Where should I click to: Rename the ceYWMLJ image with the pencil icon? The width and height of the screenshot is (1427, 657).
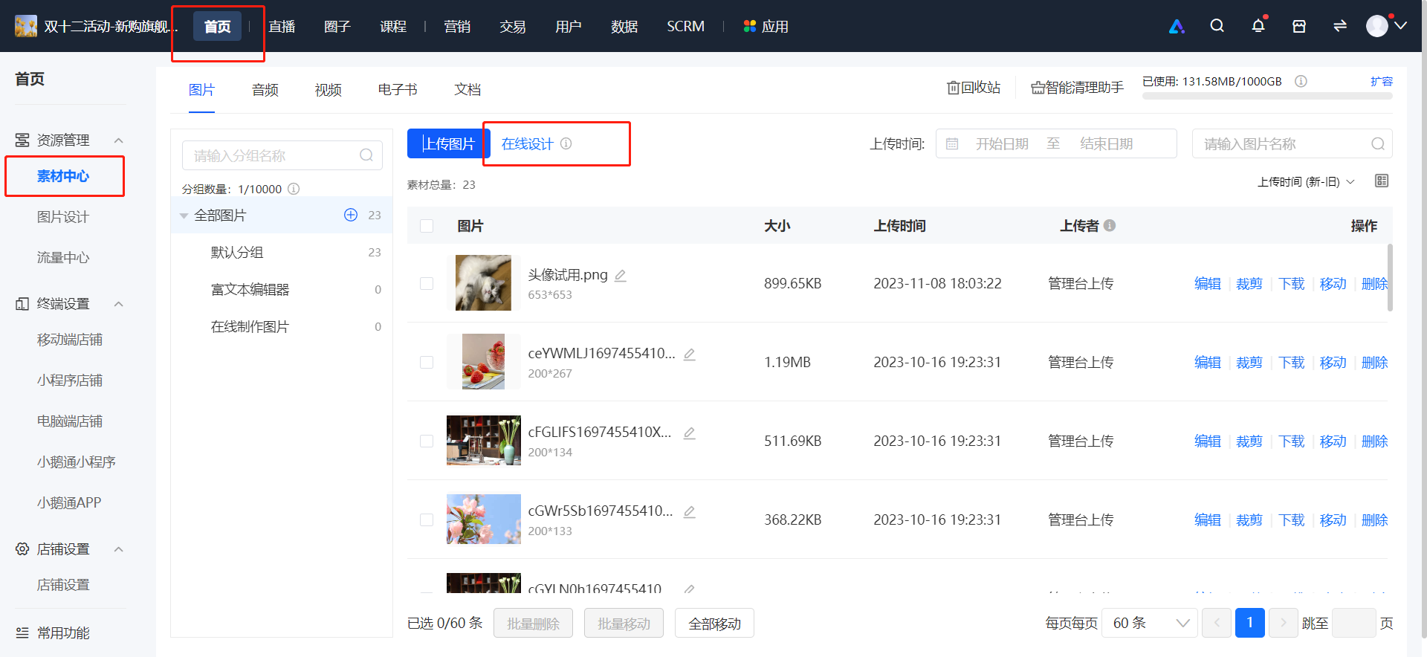point(690,355)
